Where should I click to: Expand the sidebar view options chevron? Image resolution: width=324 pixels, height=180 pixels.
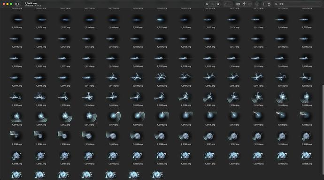[x=20, y=4]
